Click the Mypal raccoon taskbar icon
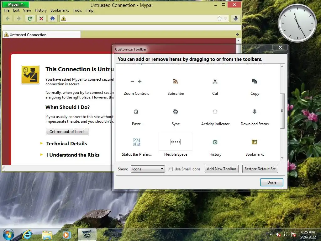This screenshot has width=321, height=241. 87,235
